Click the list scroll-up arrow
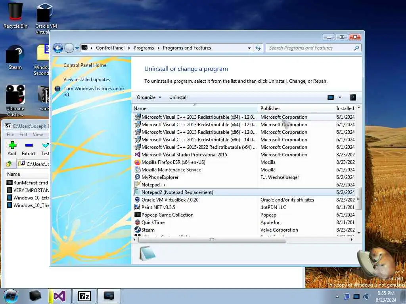 click(x=358, y=107)
